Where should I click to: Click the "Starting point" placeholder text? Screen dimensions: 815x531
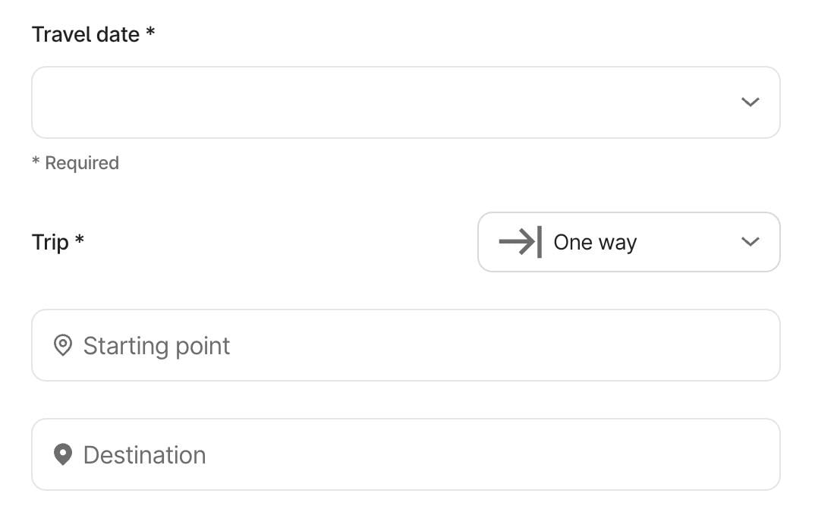coord(156,346)
